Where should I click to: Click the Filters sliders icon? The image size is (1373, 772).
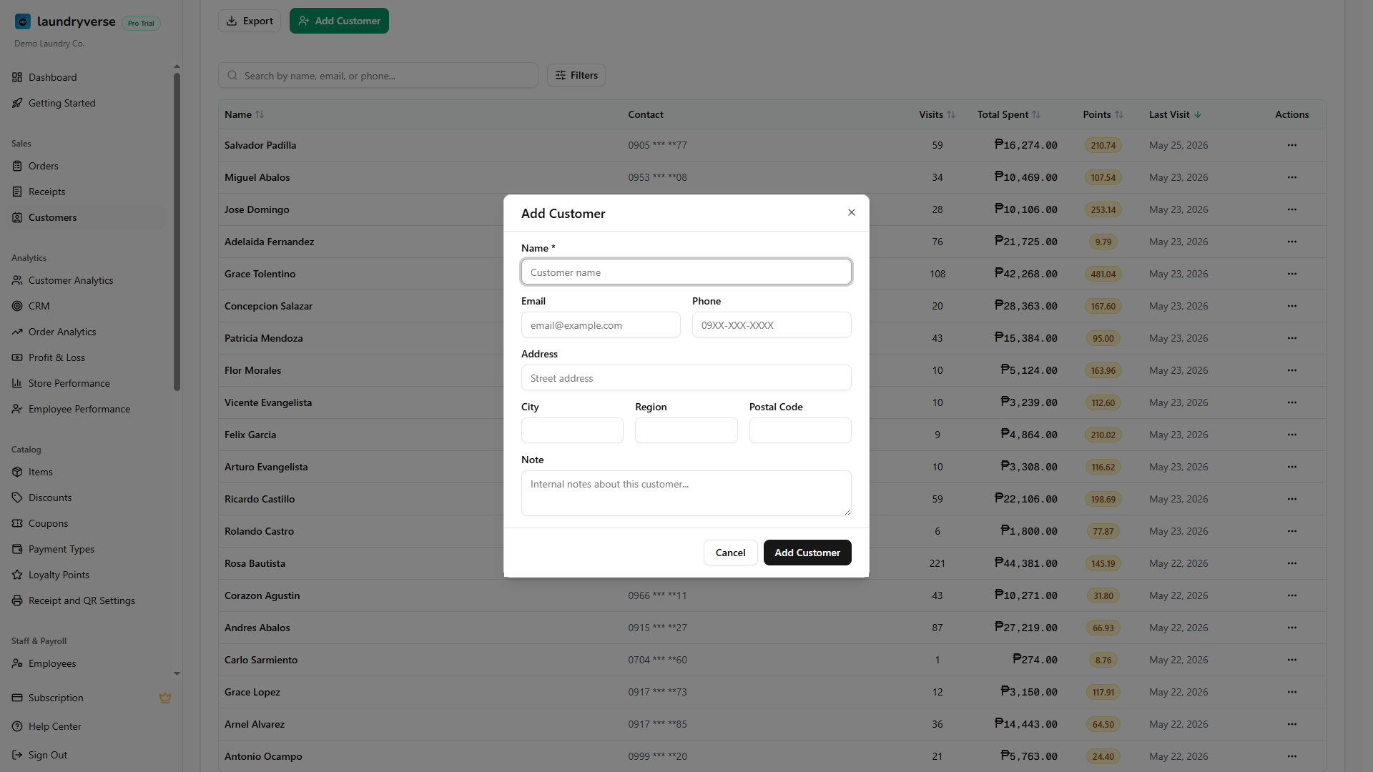[x=561, y=75]
